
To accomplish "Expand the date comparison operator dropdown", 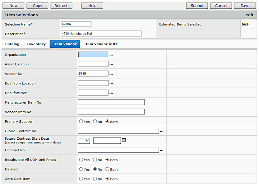I will [84, 141].
